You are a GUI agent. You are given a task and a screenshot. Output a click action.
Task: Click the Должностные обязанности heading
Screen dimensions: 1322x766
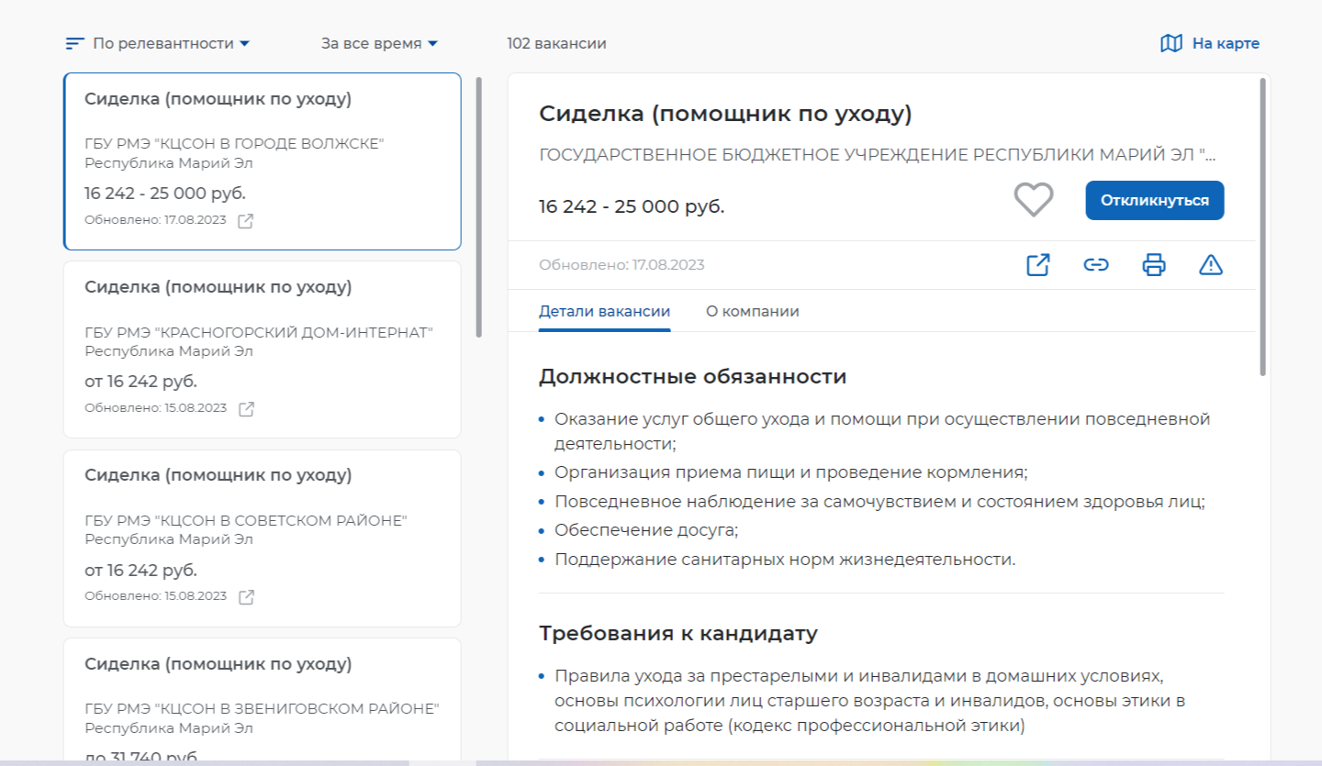point(692,376)
